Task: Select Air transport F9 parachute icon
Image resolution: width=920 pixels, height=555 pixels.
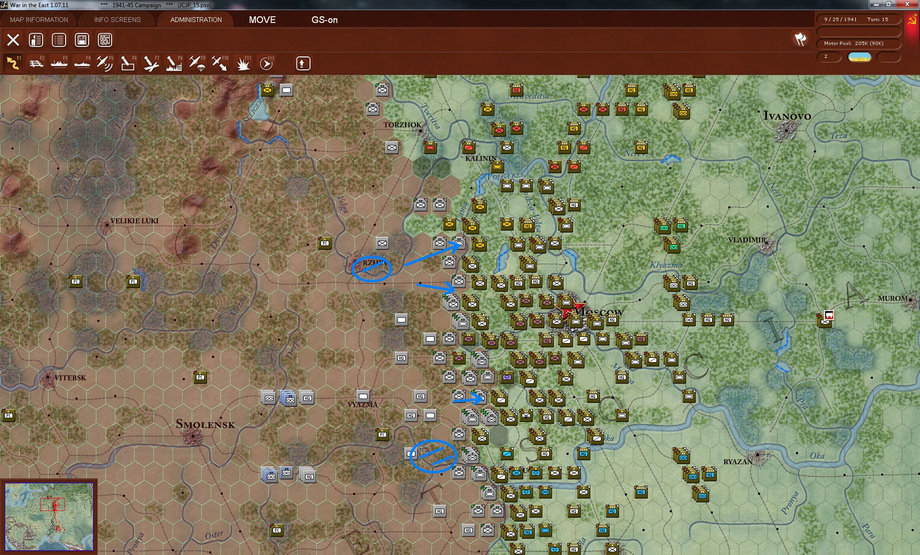Action: [x=197, y=63]
